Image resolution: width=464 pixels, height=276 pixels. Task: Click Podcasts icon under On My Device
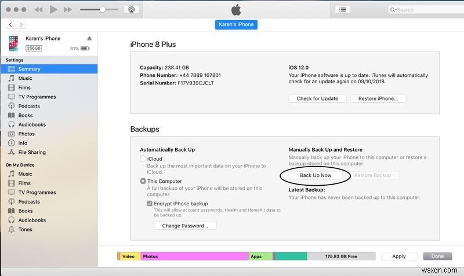(x=11, y=201)
